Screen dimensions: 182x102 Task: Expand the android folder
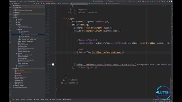pos(14,11)
